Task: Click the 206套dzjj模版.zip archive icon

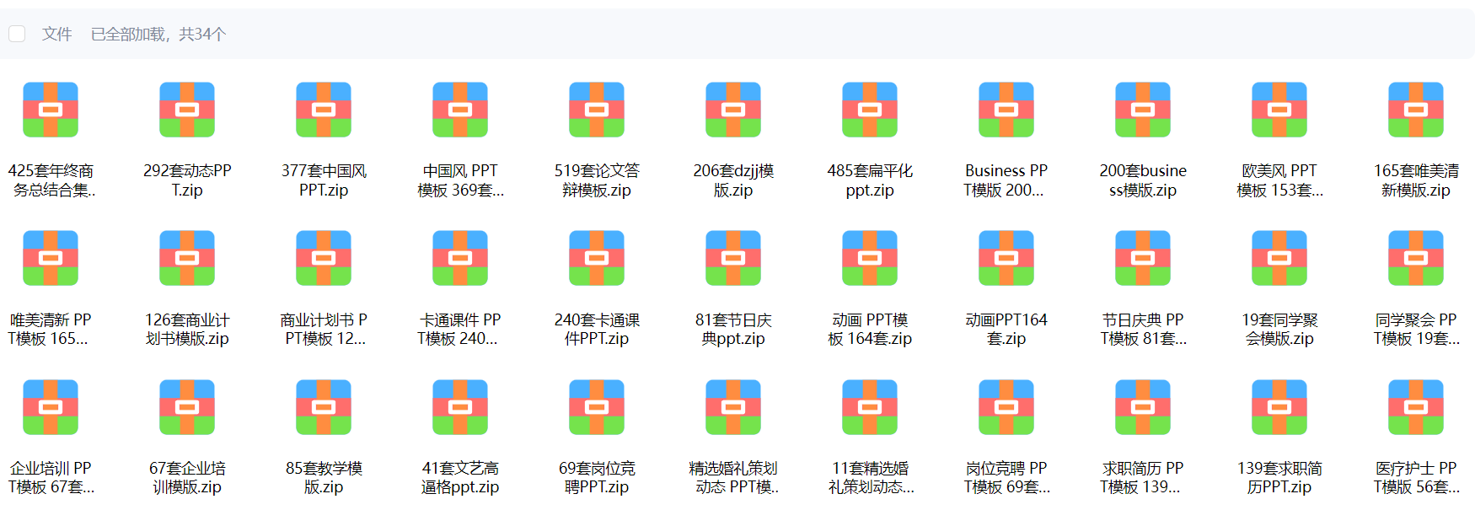Action: 733,110
